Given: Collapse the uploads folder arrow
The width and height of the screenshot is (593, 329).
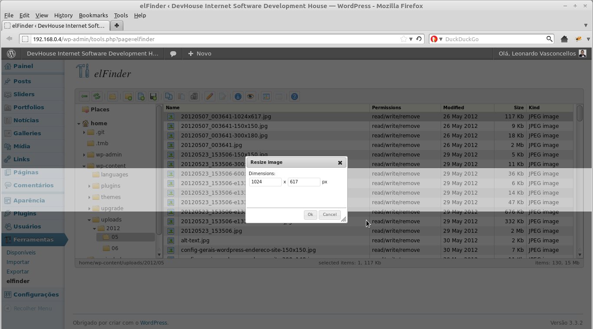Looking at the screenshot, I should click(89, 220).
